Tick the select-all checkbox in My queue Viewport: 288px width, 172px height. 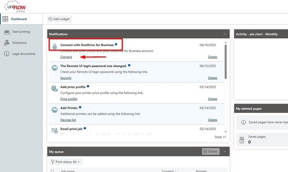(53, 171)
